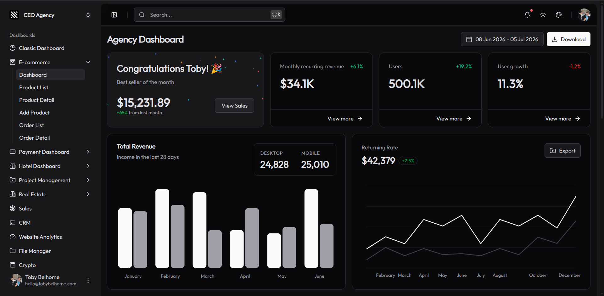
Task: Open Toby Belhome user options menu
Action: pos(88,280)
